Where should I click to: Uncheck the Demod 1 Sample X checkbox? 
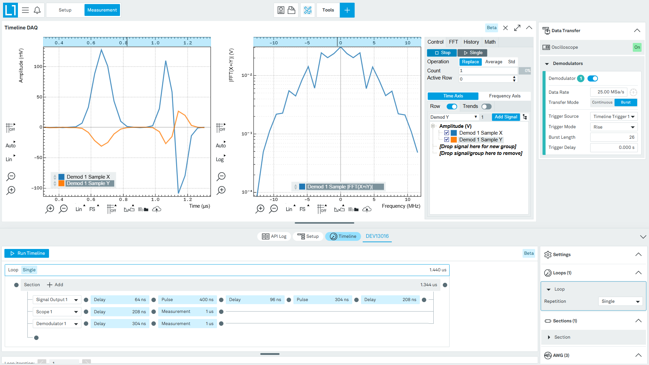tap(447, 133)
